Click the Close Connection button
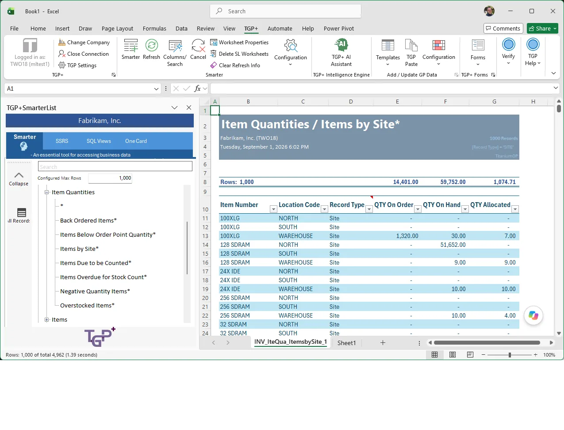The image size is (564, 430). pyautogui.click(x=84, y=54)
